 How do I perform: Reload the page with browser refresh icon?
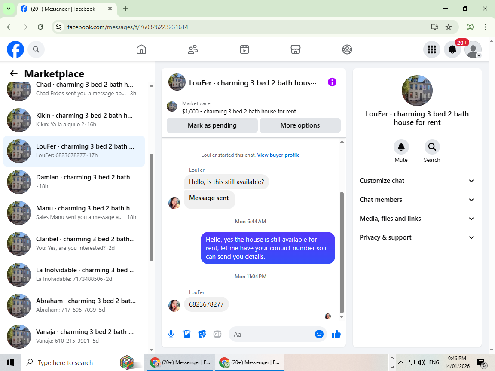coord(40,27)
